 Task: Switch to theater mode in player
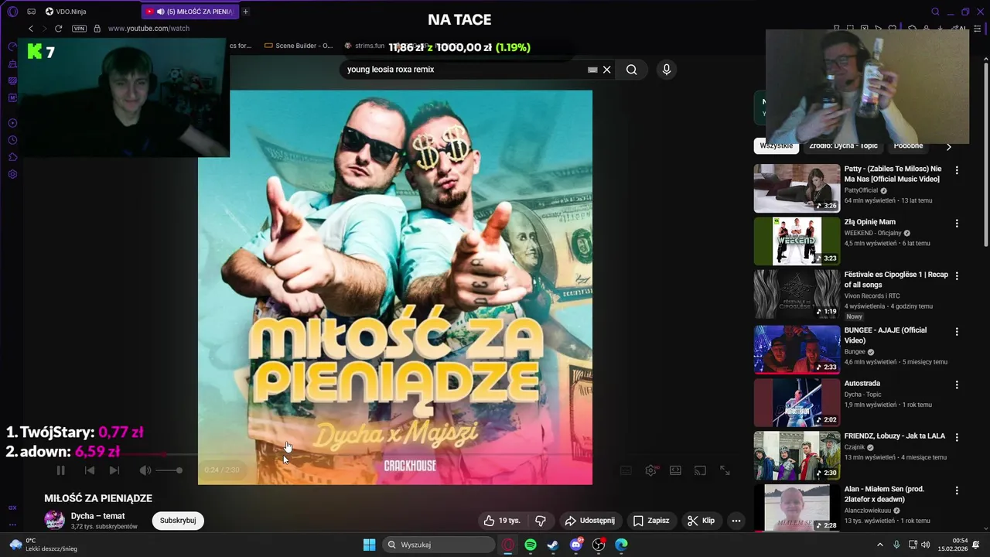(x=675, y=470)
